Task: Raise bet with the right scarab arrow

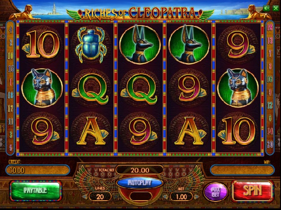Action: [x=196, y=197]
